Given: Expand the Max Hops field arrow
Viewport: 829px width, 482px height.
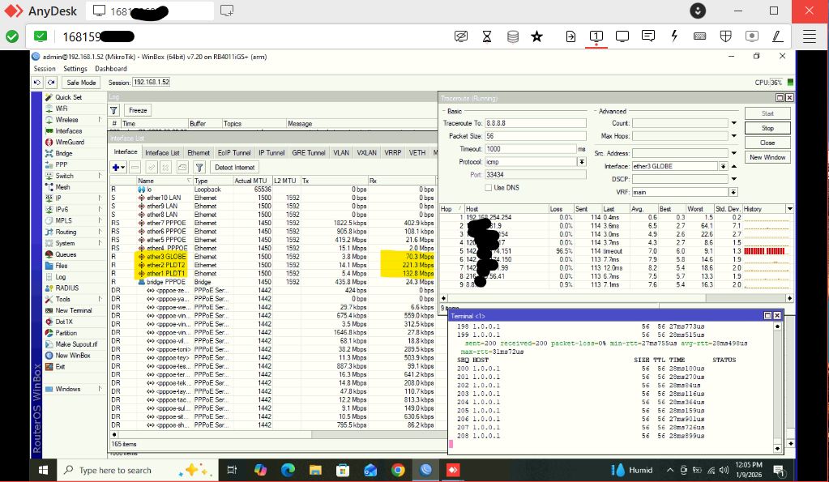Looking at the screenshot, I should click(x=734, y=136).
